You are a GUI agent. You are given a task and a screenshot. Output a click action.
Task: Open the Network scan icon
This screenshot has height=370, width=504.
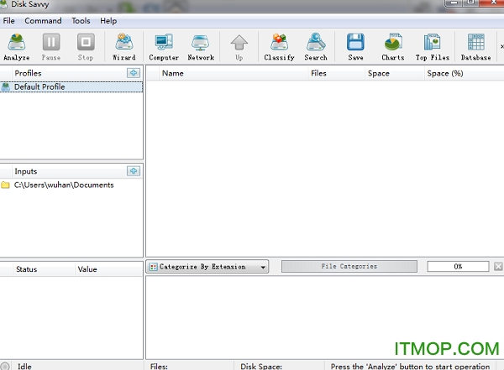[x=201, y=45]
